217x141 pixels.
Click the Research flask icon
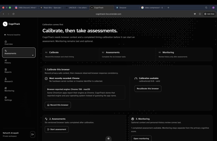[x=6, y=79]
